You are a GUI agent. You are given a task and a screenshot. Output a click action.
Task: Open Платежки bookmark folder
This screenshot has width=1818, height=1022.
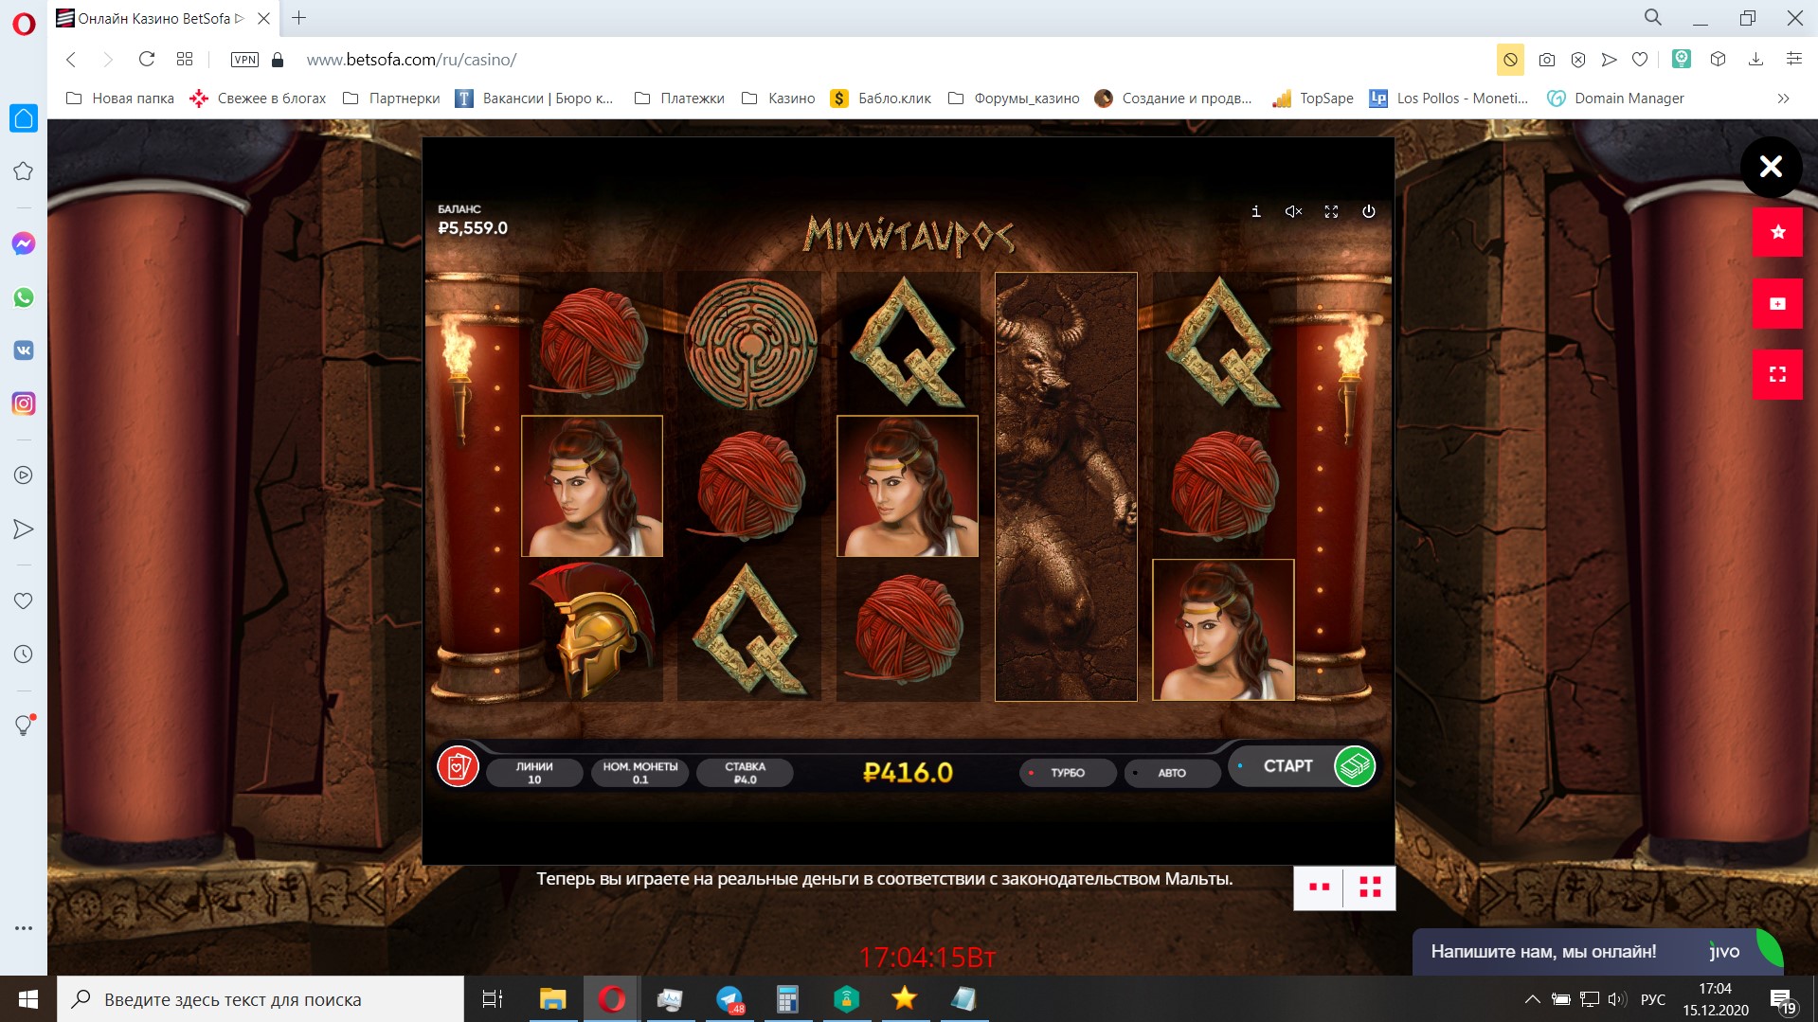679,99
